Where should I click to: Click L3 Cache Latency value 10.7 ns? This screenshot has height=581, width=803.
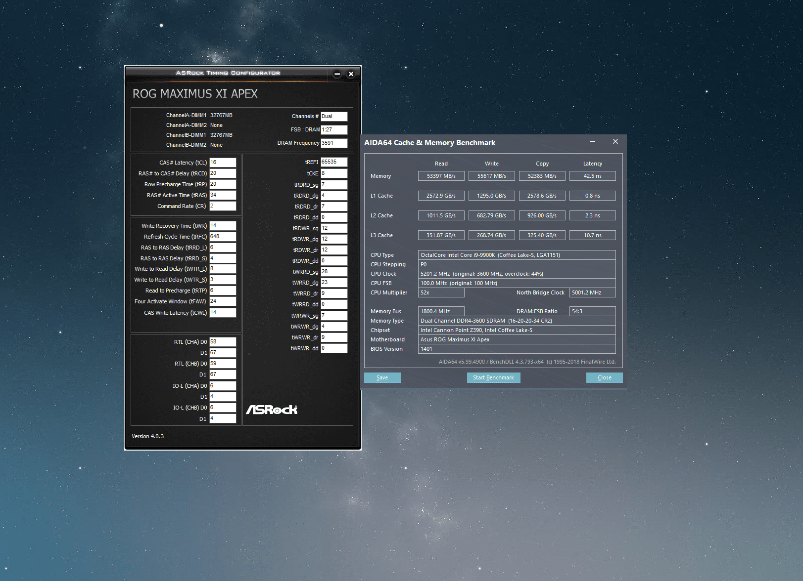[x=593, y=235]
